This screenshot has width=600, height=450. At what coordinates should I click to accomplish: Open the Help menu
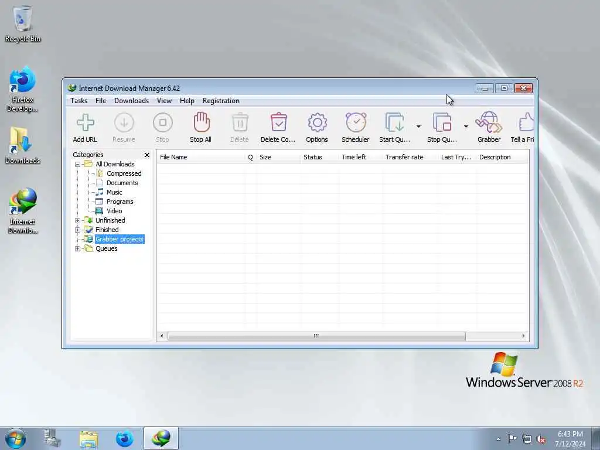187,101
